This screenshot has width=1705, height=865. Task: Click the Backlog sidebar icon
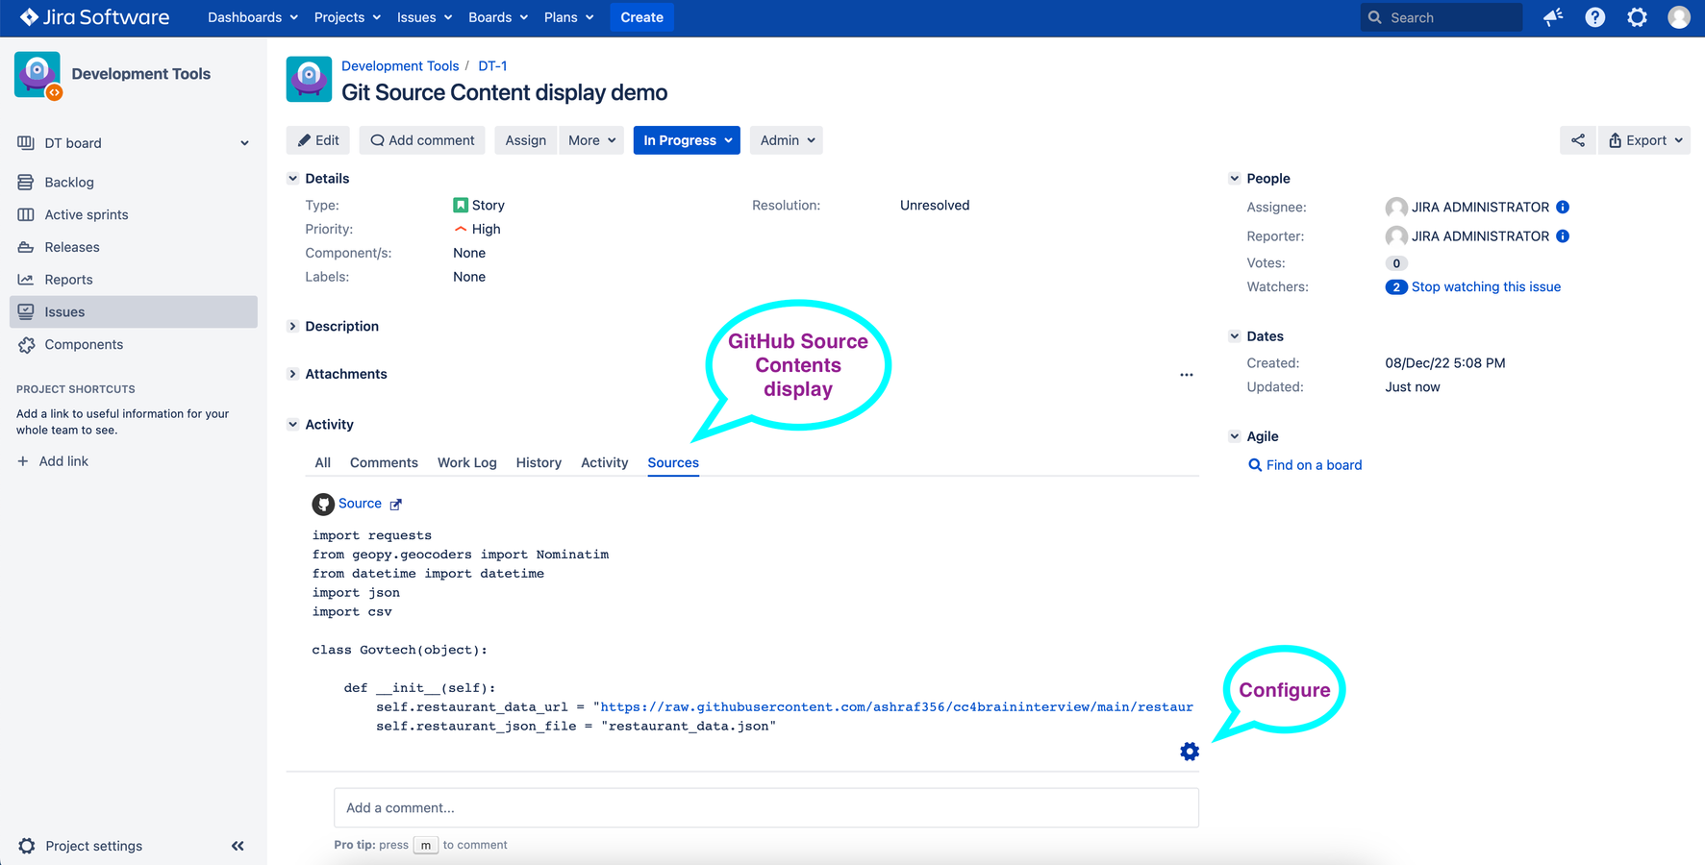[26, 182]
